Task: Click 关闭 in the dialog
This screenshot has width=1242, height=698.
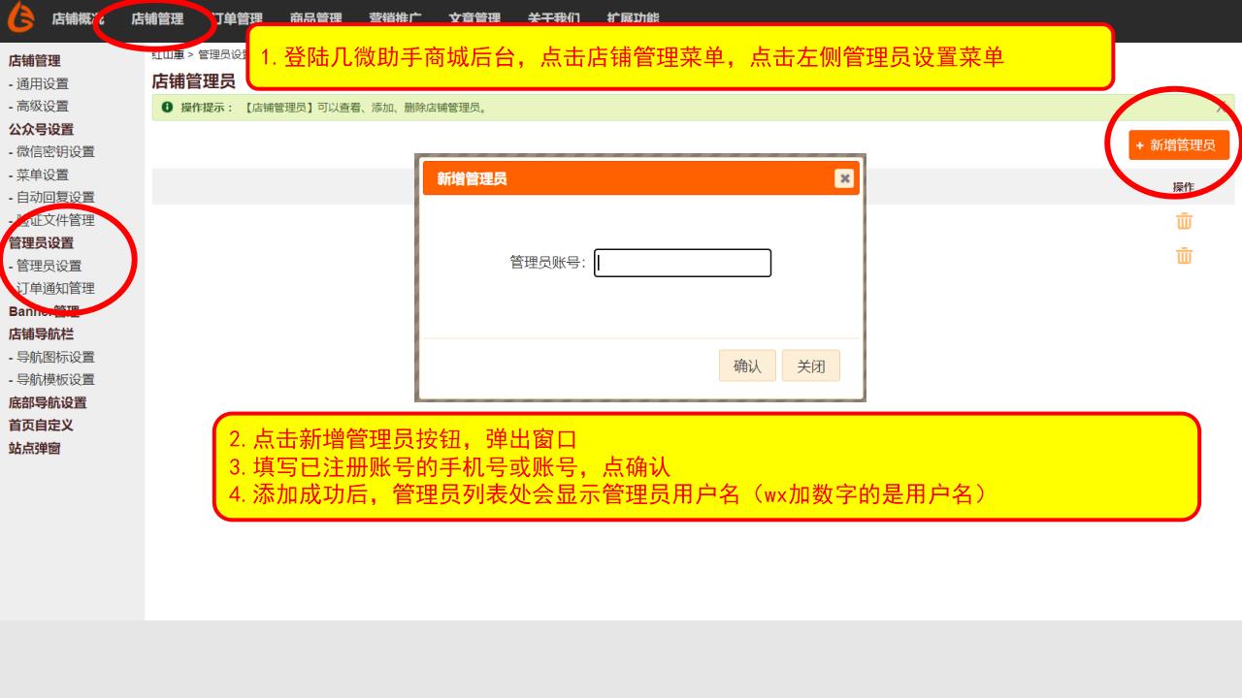Action: pos(811,366)
